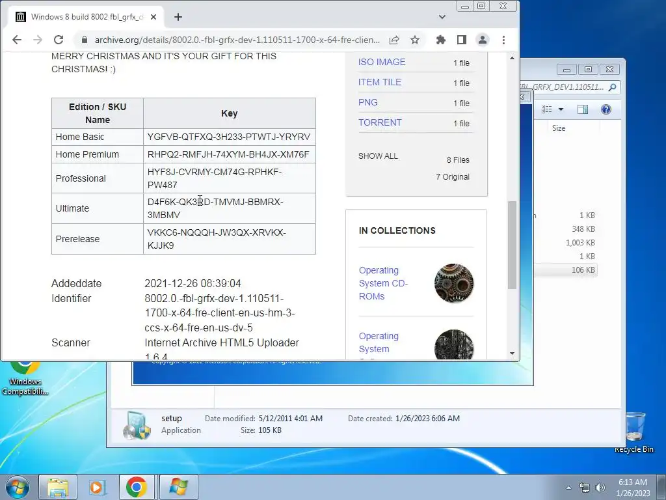666x500 pixels.
Task: Open the 8 Files link
Action: 458,160
